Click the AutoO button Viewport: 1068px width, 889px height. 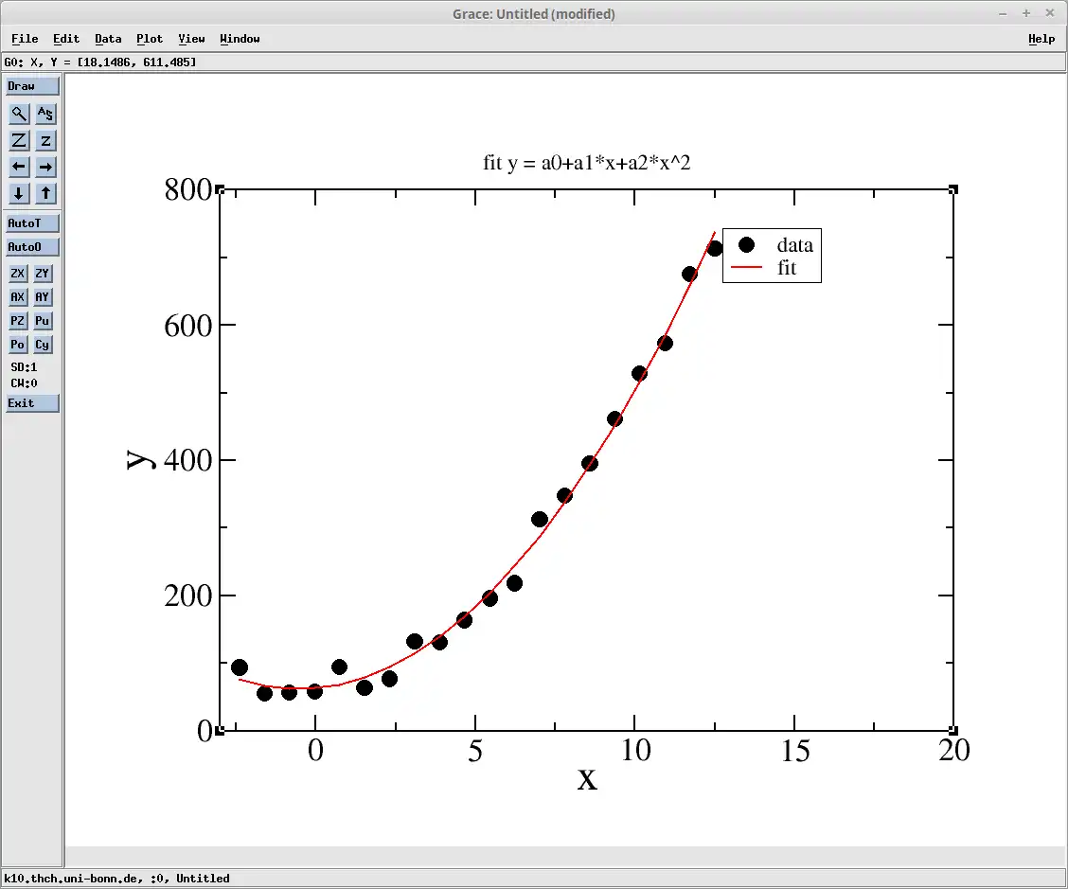32,247
